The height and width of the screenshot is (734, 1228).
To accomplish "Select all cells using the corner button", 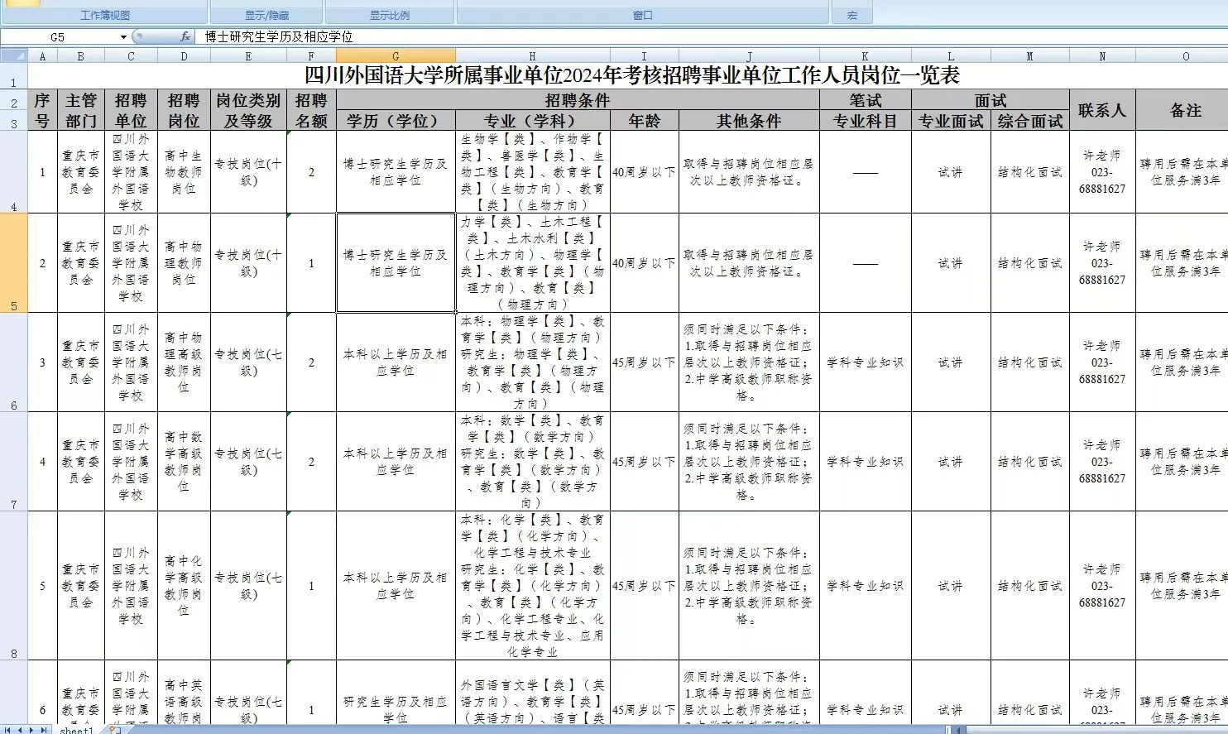I will pos(14,56).
